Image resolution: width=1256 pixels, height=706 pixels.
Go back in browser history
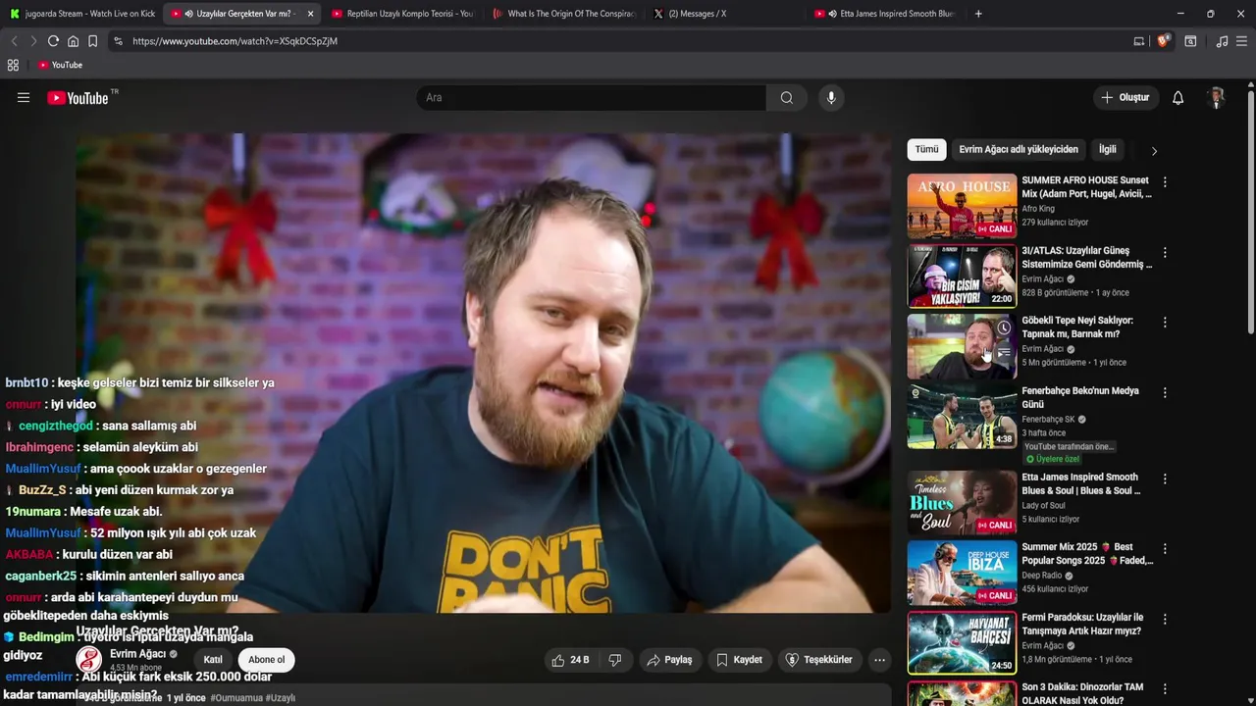coord(14,41)
